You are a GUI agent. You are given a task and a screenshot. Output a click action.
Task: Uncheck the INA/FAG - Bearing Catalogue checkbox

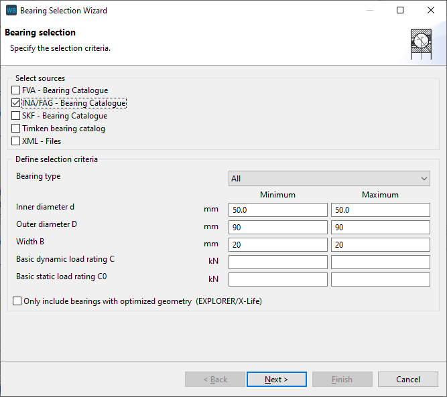tap(16, 103)
